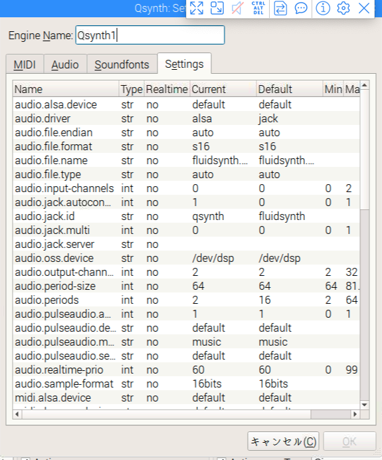The width and height of the screenshot is (382, 460).
Task: Click the vertical scrollbar down arrow
Action: (365, 405)
